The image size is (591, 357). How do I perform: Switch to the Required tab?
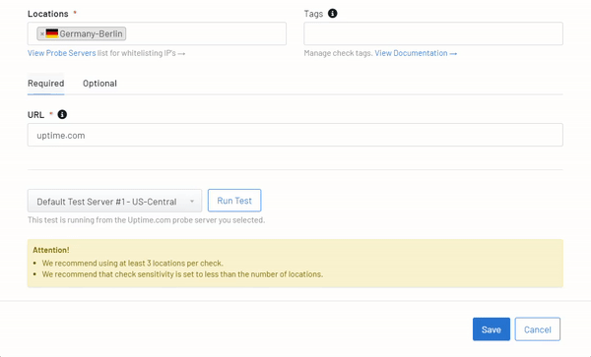pyautogui.click(x=45, y=84)
